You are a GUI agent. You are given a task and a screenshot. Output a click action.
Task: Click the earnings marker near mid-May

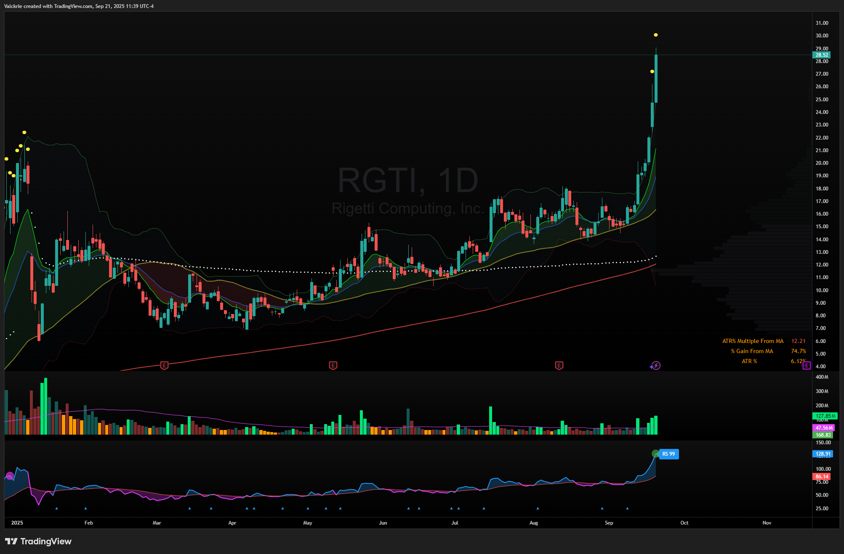[333, 365]
